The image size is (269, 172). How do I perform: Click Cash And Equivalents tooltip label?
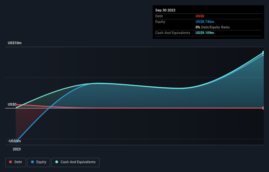(173, 33)
